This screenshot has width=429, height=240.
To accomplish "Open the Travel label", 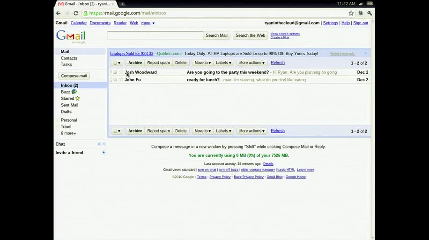I will [x=66, y=127].
